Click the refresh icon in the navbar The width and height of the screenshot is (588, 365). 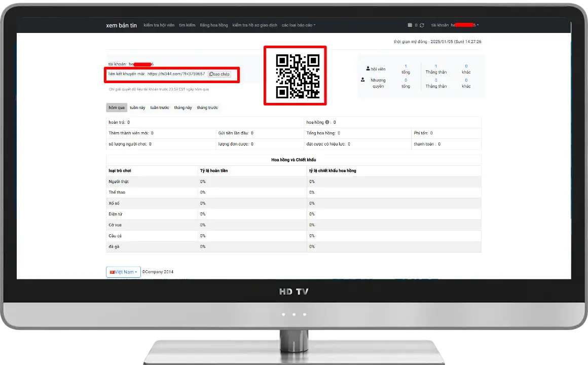coord(422,25)
